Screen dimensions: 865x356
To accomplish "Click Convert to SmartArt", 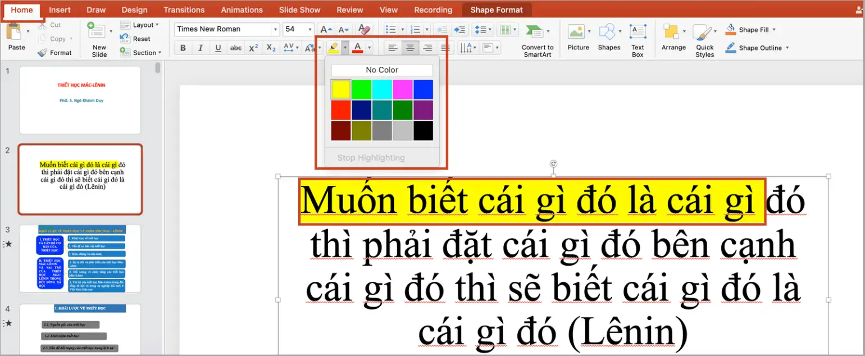I will (538, 41).
